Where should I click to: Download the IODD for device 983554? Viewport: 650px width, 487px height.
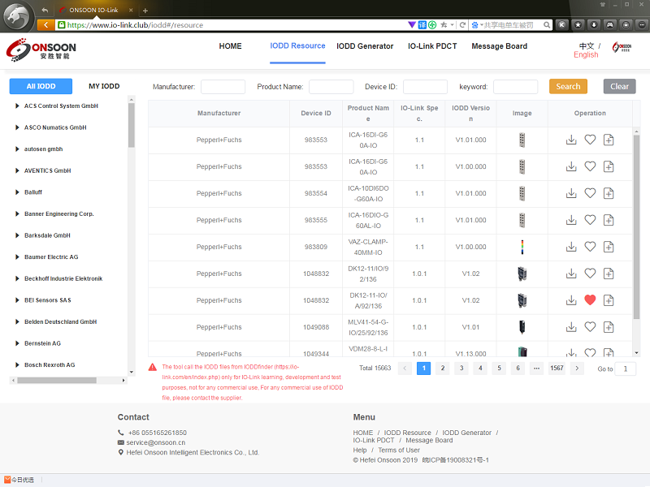click(x=571, y=193)
